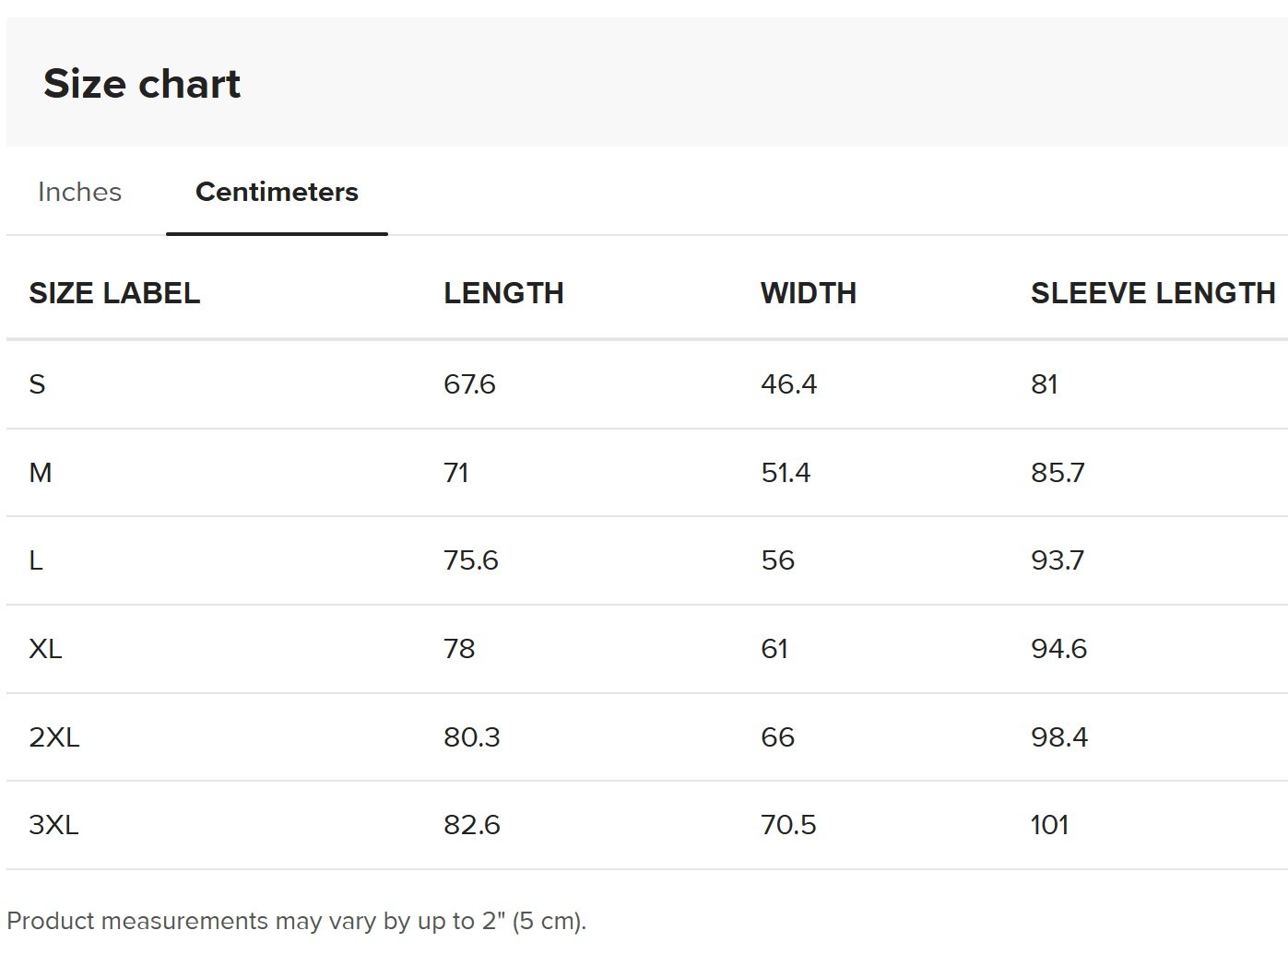This screenshot has height=966, width=1288.
Task: Click the SLEEVE LENGTH column header
Action: 1153,293
